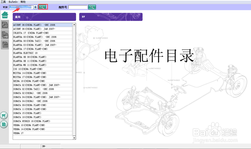Screen dimensions: 251x149
Task: Open the 帮助 menu
Action: tap(23, 2)
